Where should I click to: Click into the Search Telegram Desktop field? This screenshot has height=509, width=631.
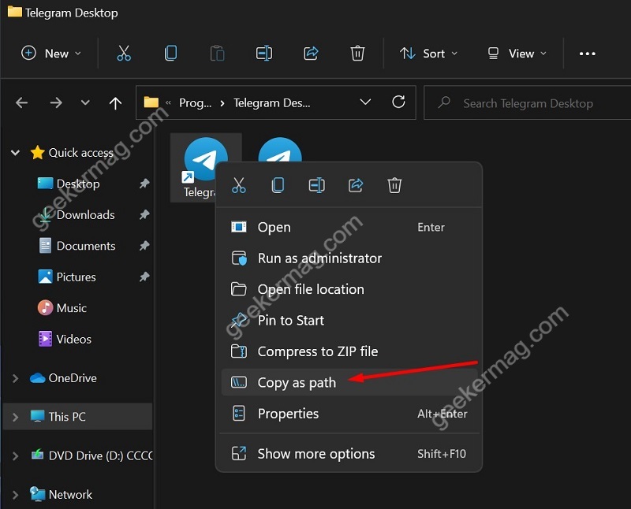[528, 103]
